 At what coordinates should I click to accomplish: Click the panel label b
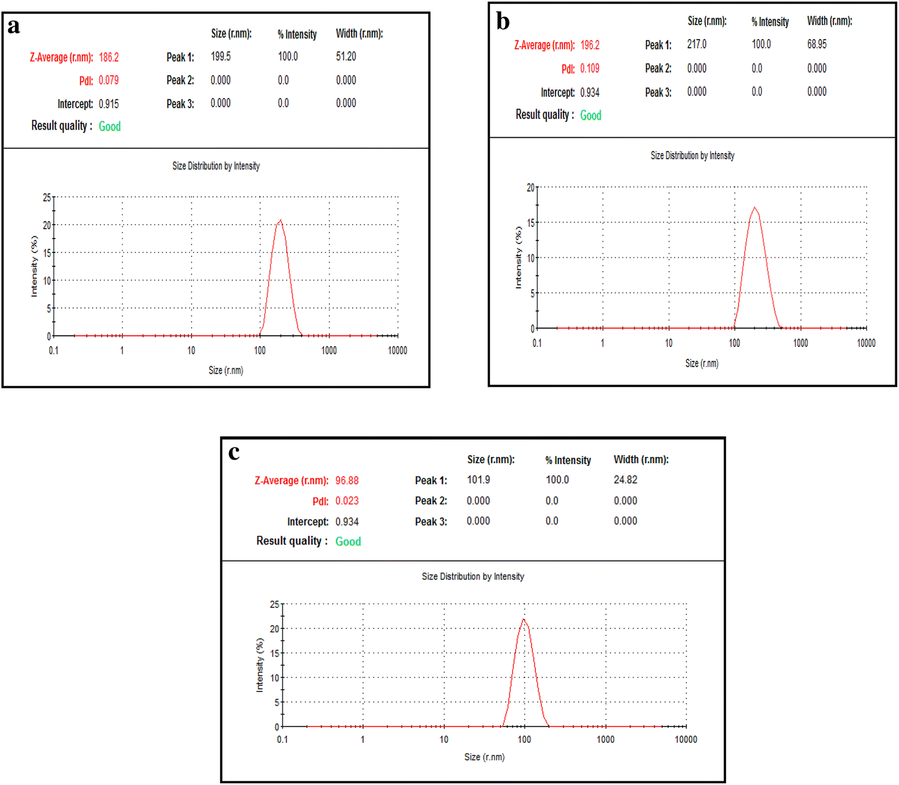[x=503, y=21]
